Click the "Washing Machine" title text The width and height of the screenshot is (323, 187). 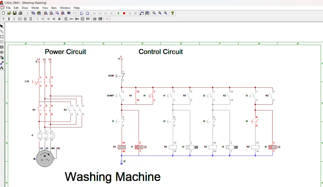click(113, 177)
